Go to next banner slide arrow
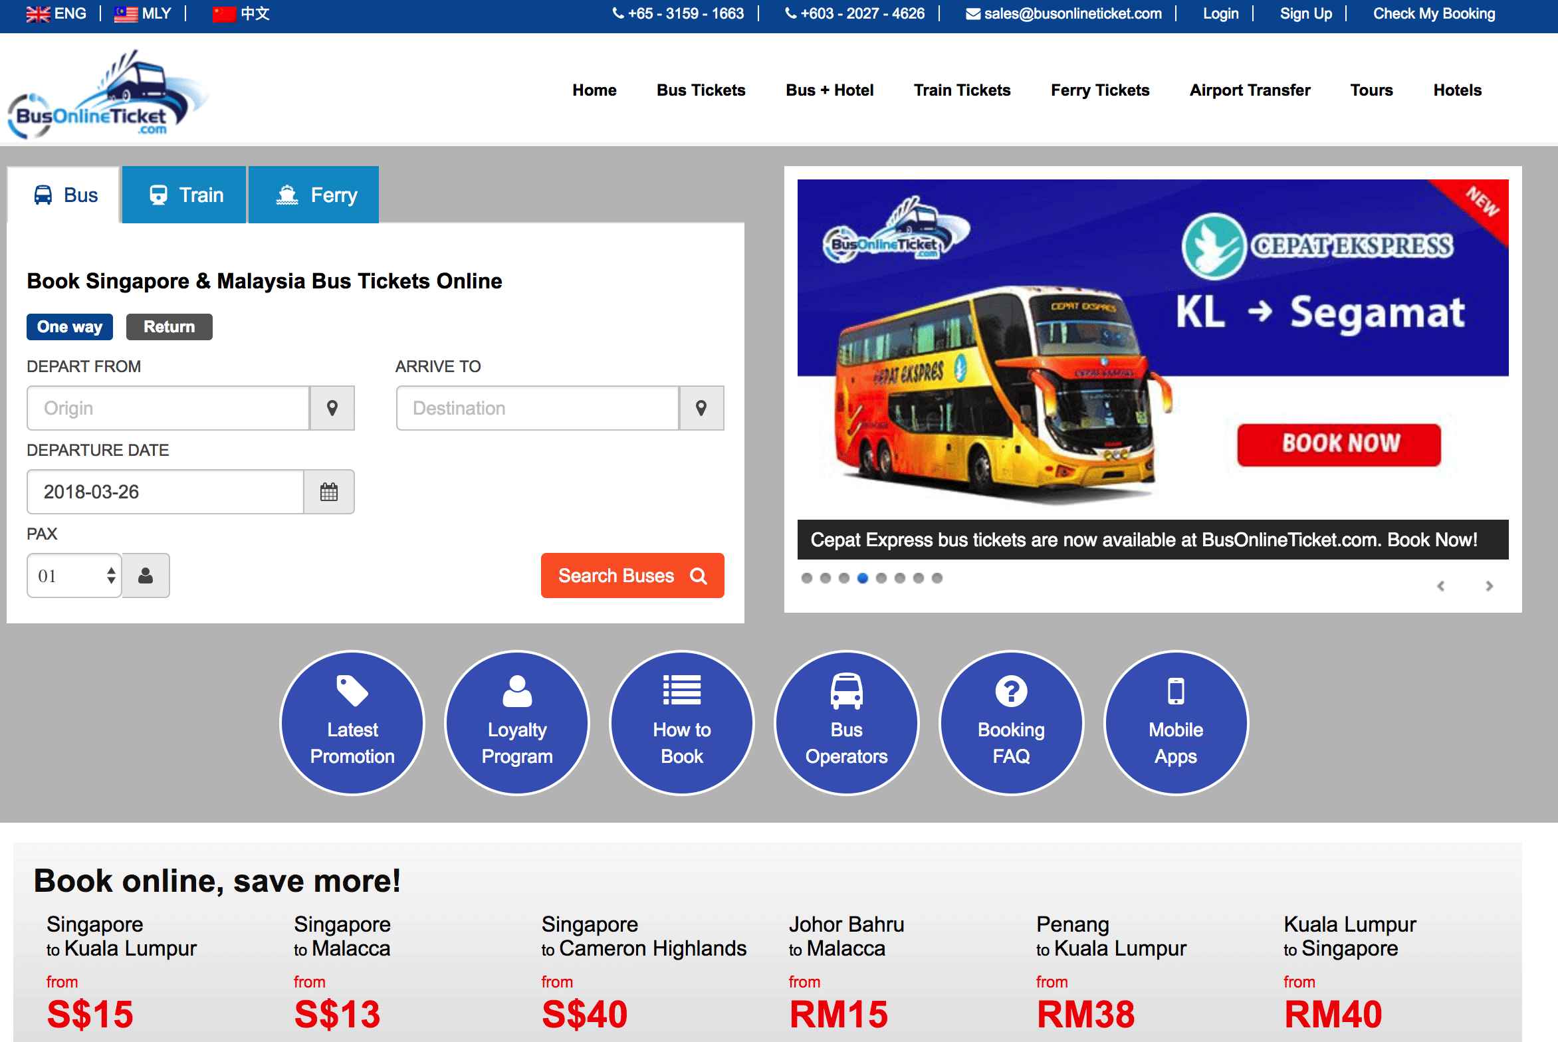This screenshot has height=1042, width=1558. point(1490,586)
